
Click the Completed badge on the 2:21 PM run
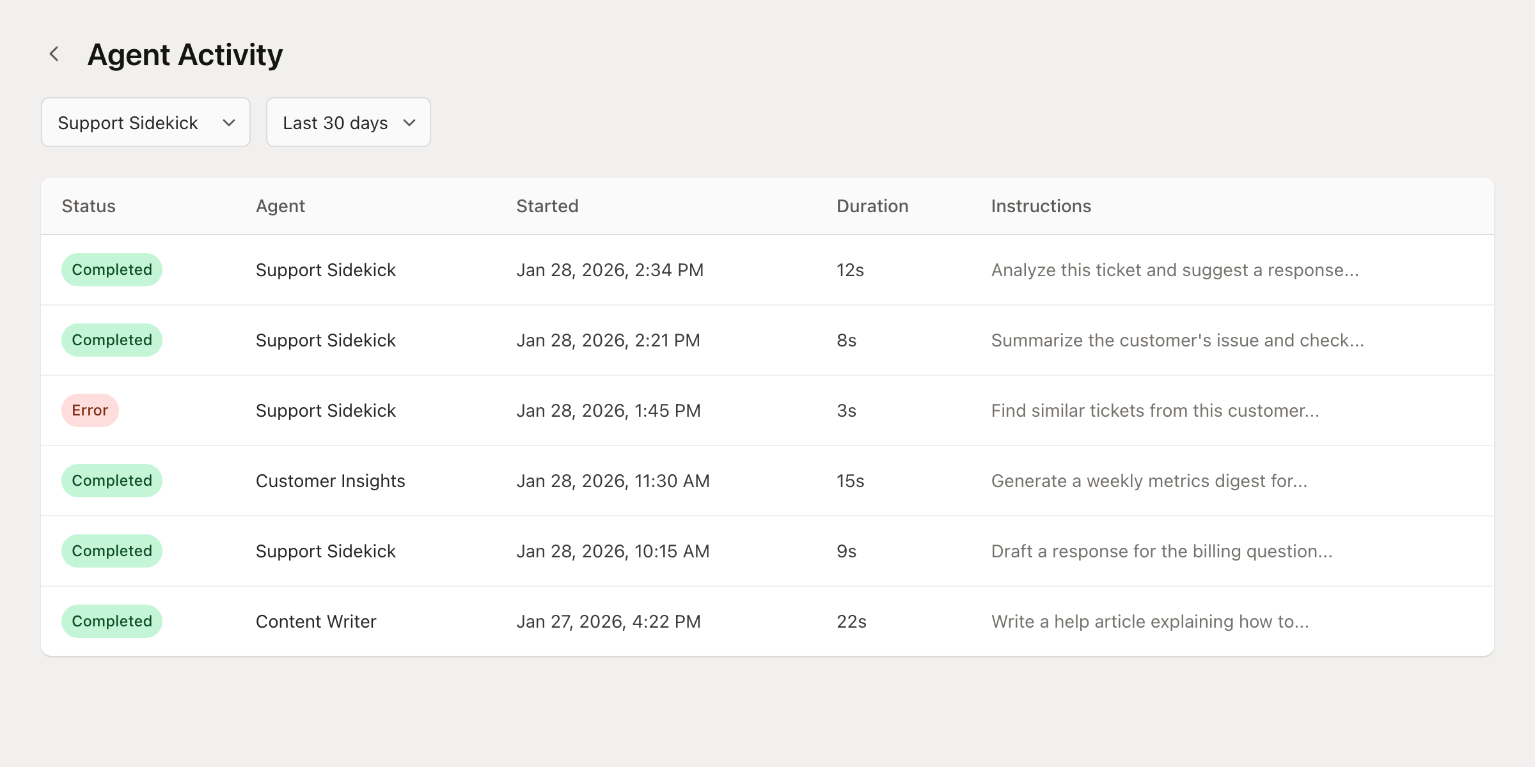[x=111, y=339]
